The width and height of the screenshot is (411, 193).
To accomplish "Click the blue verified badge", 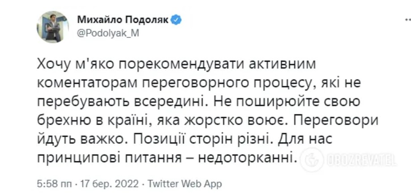I will pyautogui.click(x=177, y=20).
